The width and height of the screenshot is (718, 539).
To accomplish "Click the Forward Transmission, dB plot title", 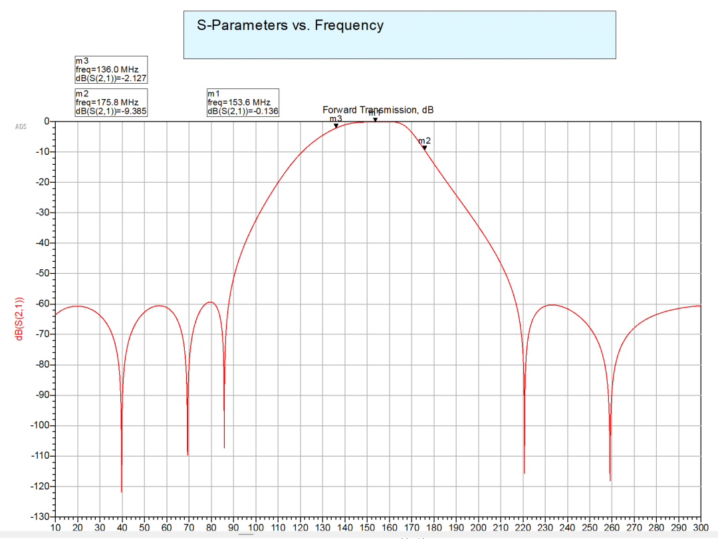I will point(378,110).
